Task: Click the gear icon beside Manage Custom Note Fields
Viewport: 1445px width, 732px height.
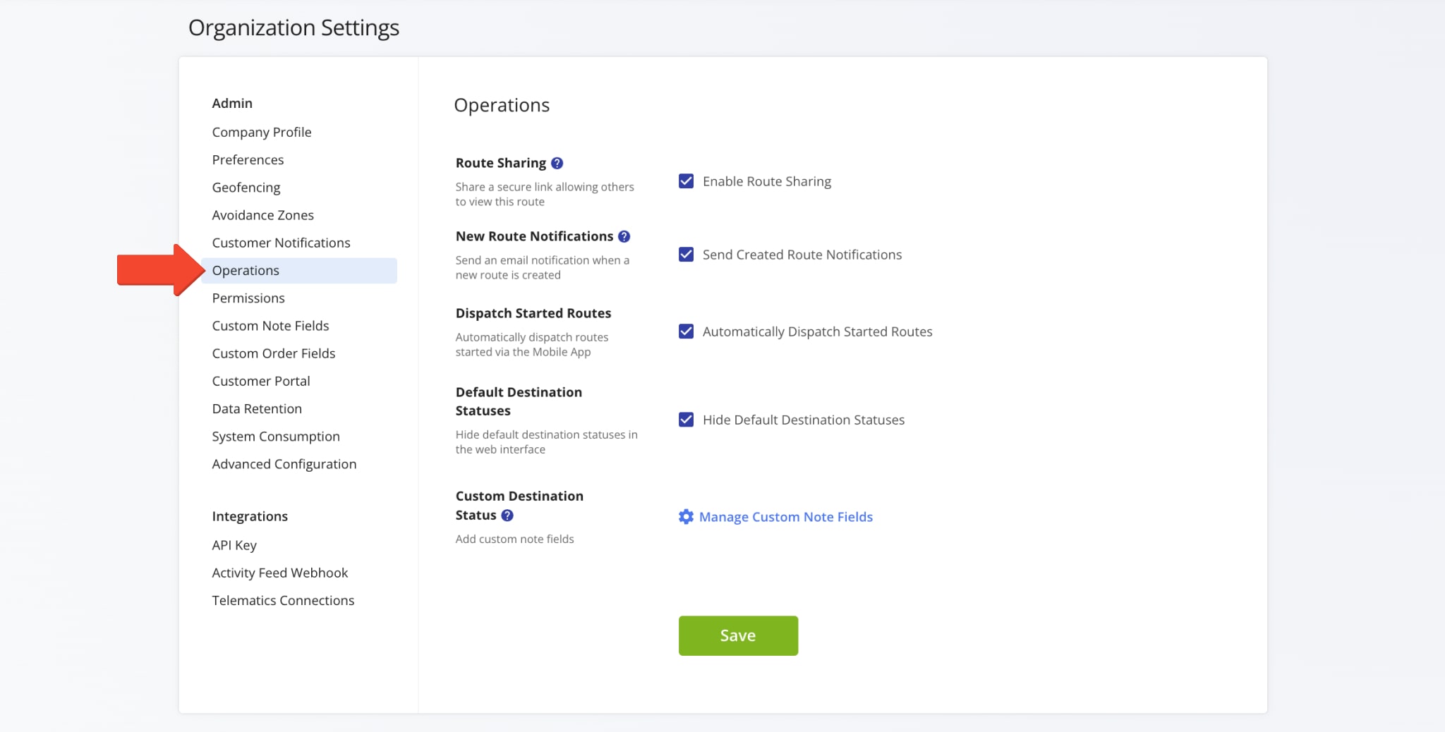Action: pos(686,517)
